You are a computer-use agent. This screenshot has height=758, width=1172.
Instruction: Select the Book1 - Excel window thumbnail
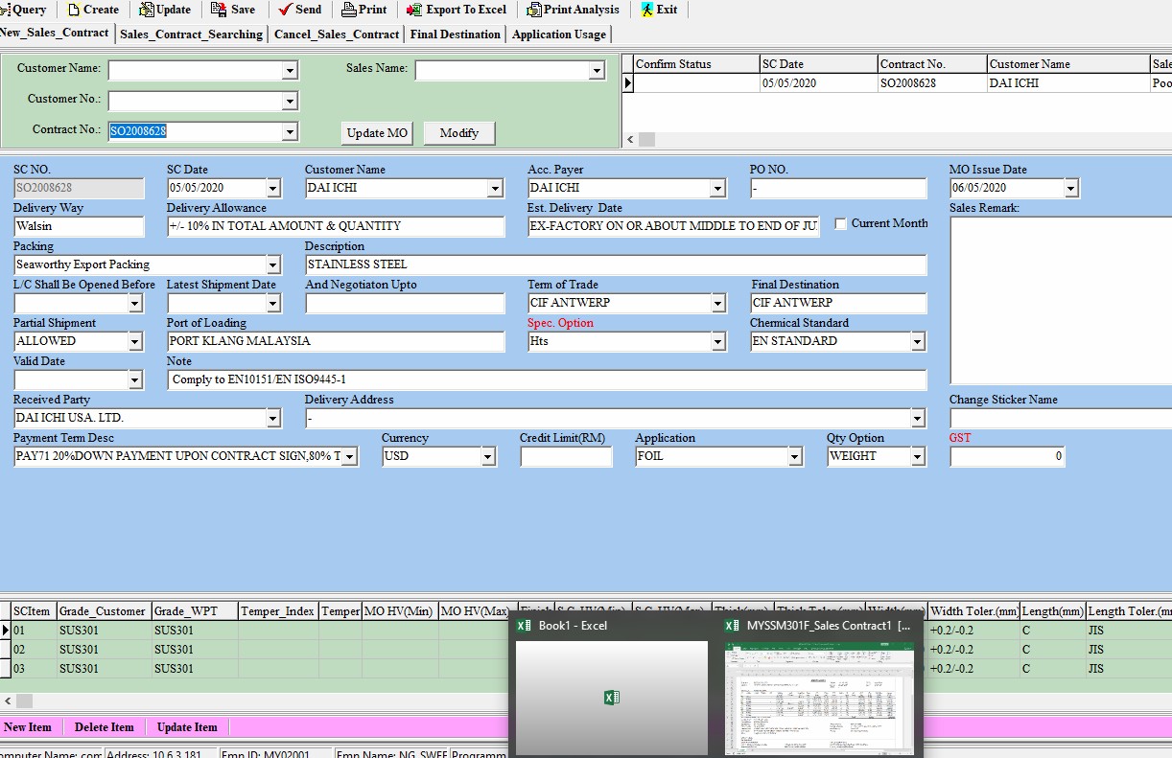coord(612,697)
